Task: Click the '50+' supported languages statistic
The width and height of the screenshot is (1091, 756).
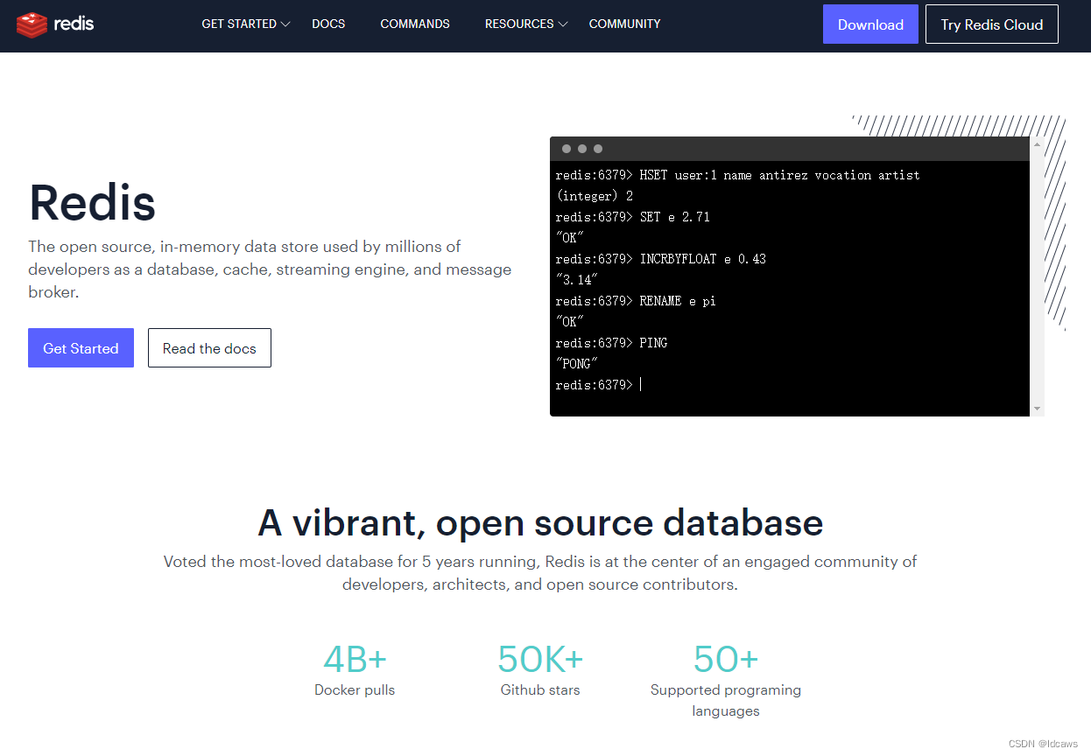Action: tap(726, 658)
